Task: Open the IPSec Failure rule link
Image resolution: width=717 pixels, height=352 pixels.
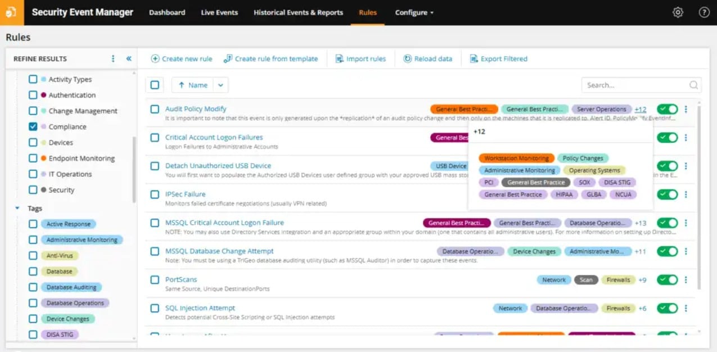Action: 185,194
